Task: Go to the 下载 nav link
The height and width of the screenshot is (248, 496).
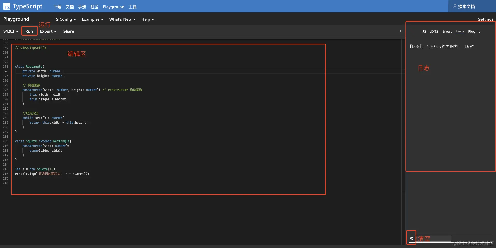Action: tap(57, 7)
